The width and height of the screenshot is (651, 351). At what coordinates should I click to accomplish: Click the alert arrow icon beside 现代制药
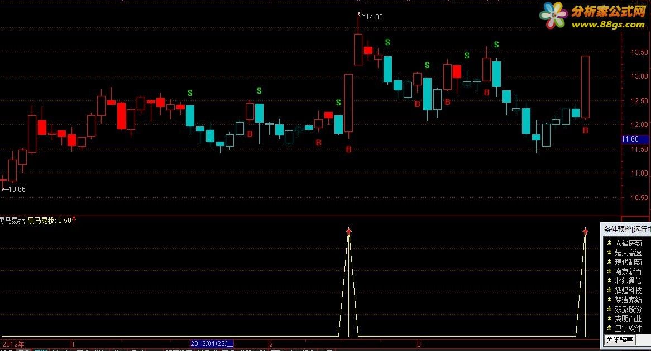609,262
